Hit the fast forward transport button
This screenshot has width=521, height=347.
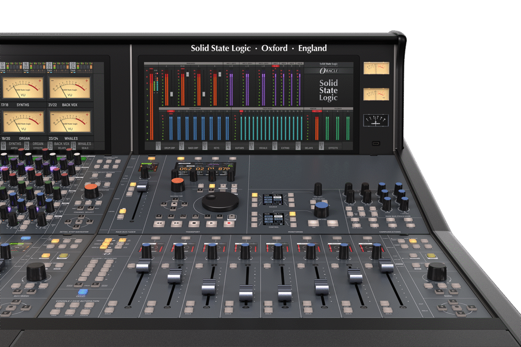tap(177, 224)
